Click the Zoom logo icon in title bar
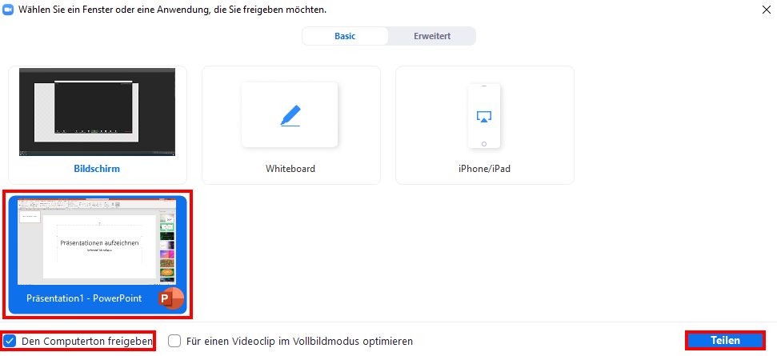Viewport: 777px width, 356px height. coord(9,10)
